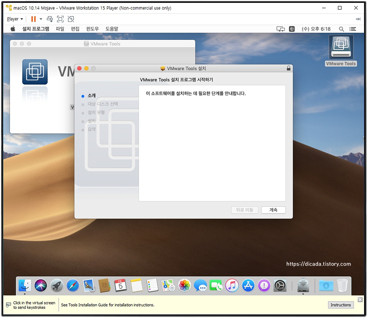Viewport: 368px width, 318px height.
Task: Click the installer lock icon
Action: 289,68
